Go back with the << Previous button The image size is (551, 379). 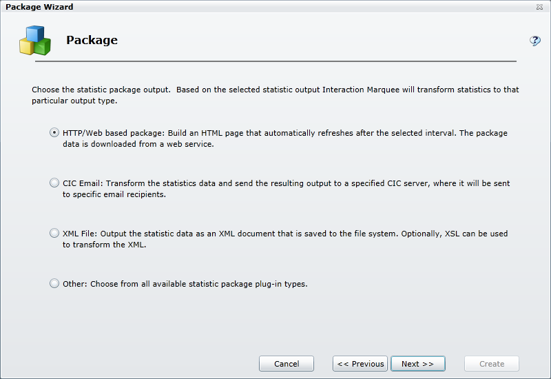(360, 364)
